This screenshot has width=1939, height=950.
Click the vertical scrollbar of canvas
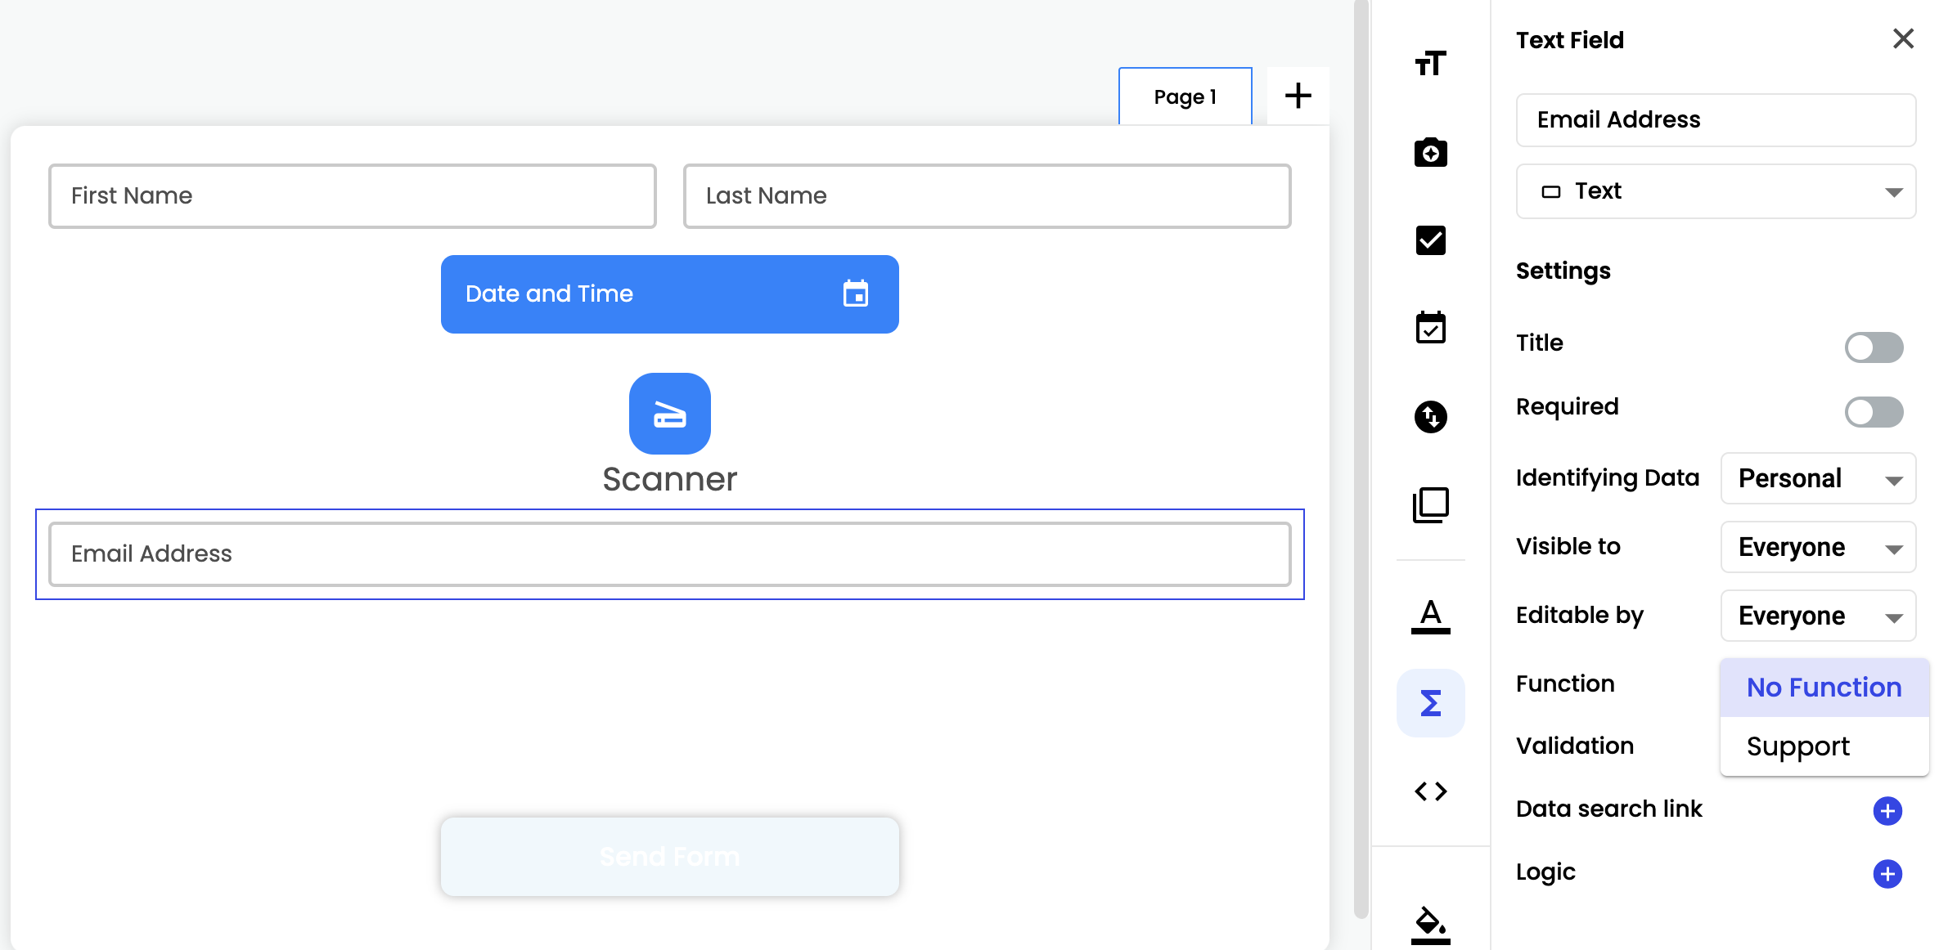pyautogui.click(x=1361, y=458)
